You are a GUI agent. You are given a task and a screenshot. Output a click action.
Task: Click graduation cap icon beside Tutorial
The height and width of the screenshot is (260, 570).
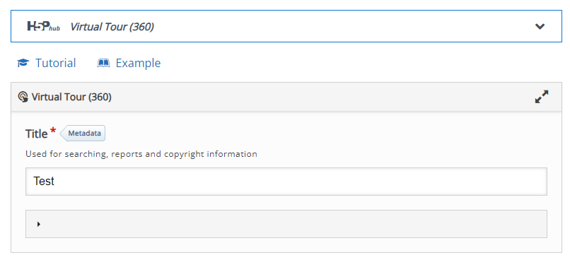[x=23, y=63]
